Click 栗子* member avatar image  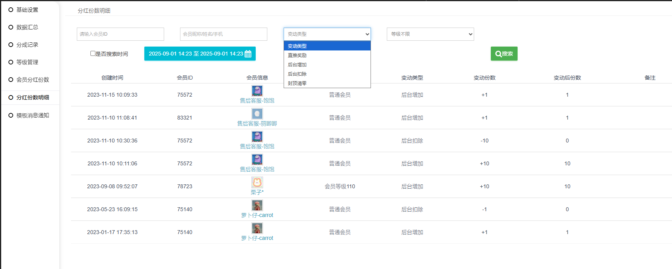257,182
